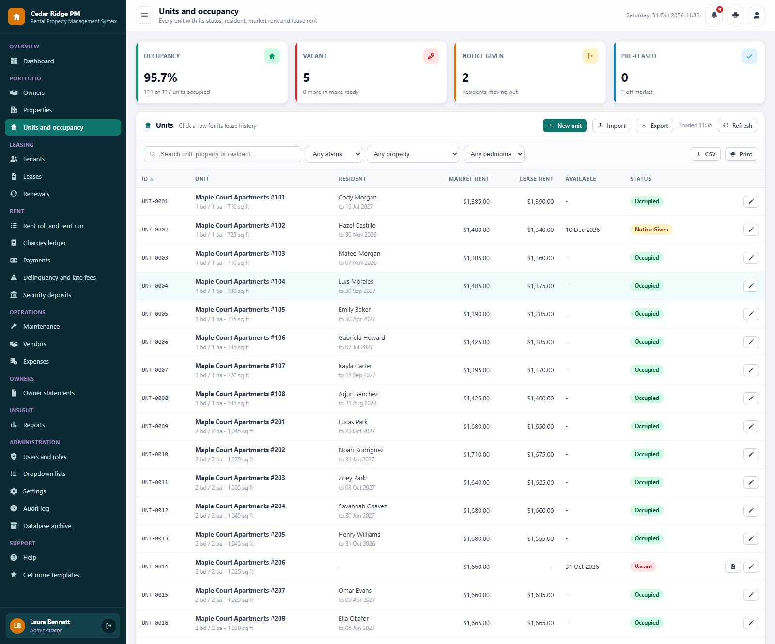Open Audit log in sidebar

[63, 508]
